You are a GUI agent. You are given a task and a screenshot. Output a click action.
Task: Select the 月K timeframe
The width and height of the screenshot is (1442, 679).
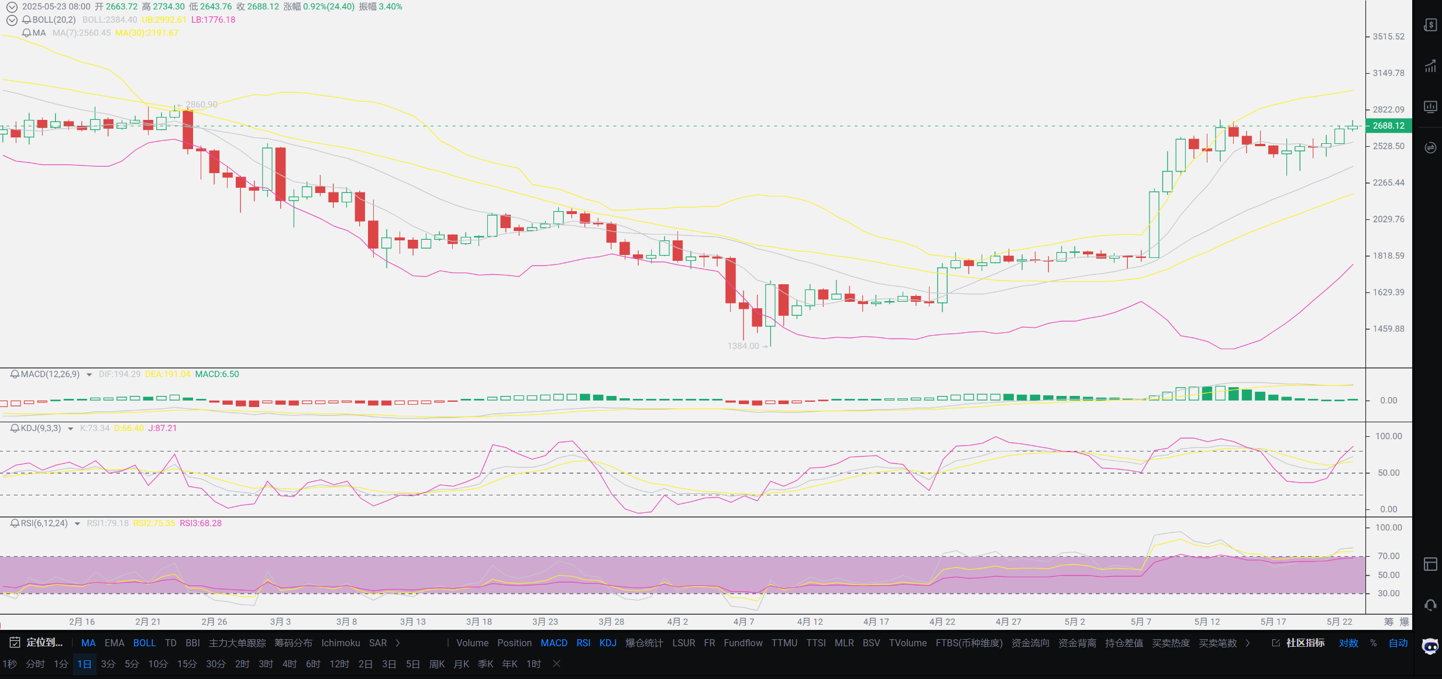(462, 664)
